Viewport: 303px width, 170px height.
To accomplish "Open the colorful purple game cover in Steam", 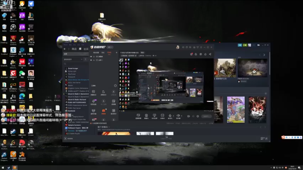I will click(x=236, y=110).
